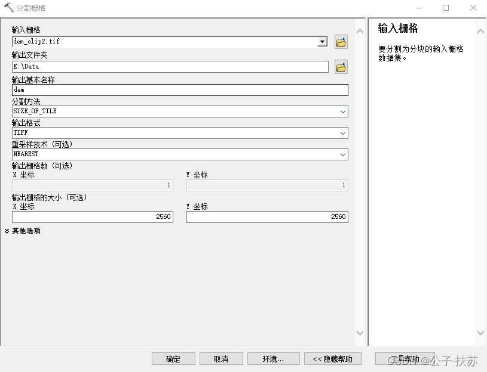Click the 输入栅格 help heading
Screen dimensions: 487x372
point(398,28)
